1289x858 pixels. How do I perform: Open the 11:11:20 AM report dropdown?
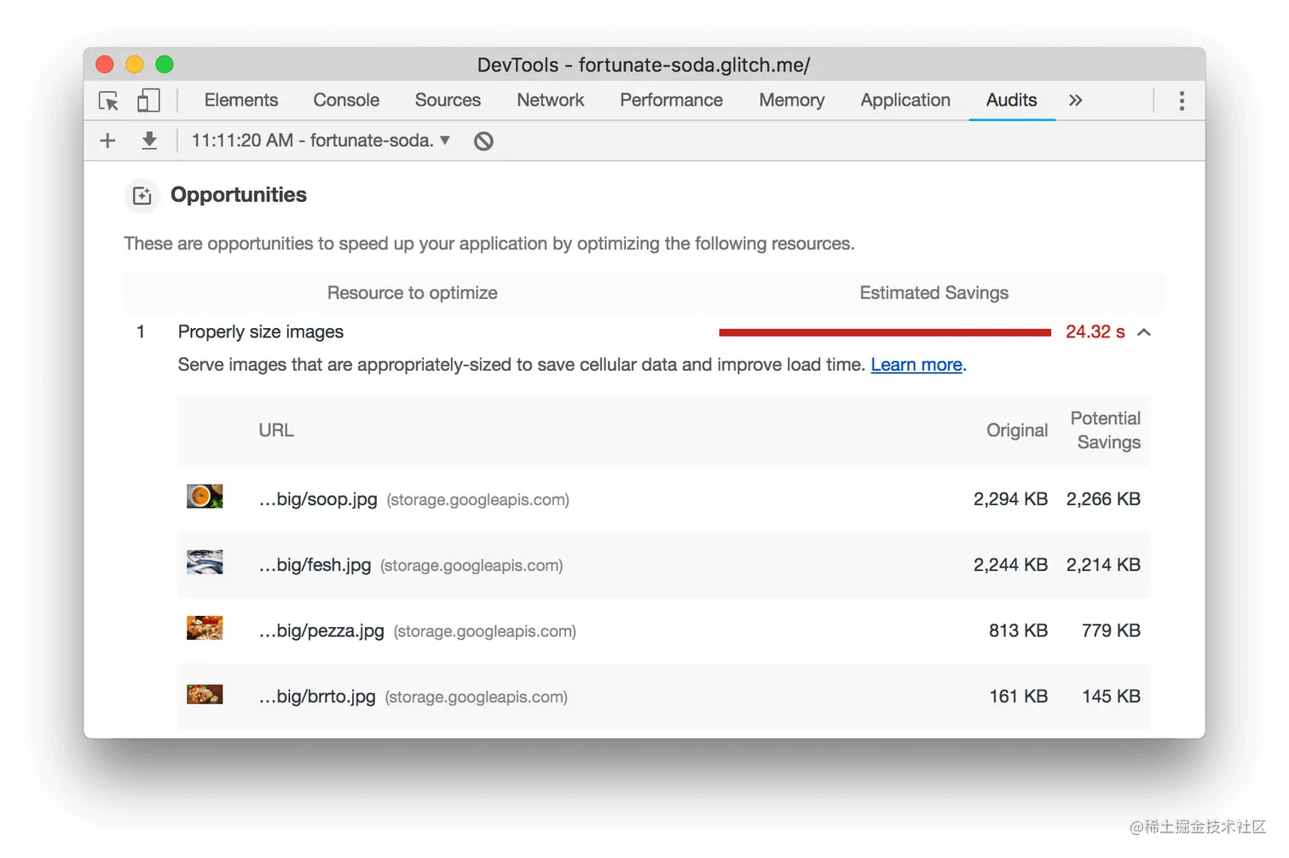(x=321, y=141)
